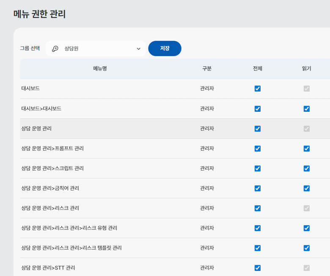330x276 pixels.
Task: Toggle 전체 for 리스크 유형 관리 row
Action: click(x=258, y=228)
